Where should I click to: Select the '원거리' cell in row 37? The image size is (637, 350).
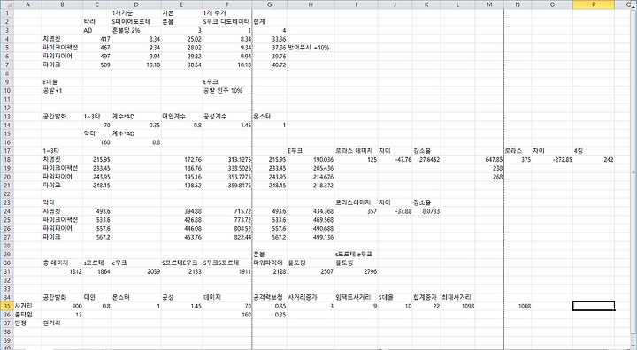click(62, 323)
